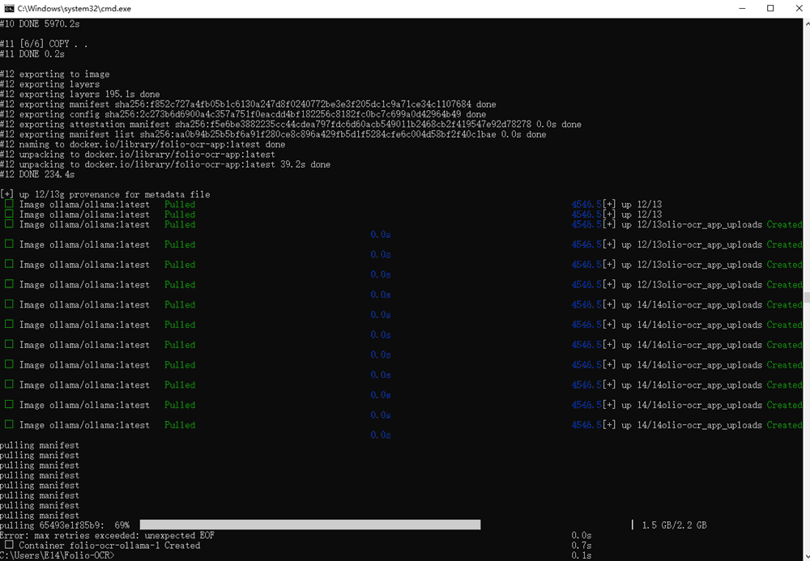
Task: Click the 69% pulling progress bar
Action: (x=310, y=525)
